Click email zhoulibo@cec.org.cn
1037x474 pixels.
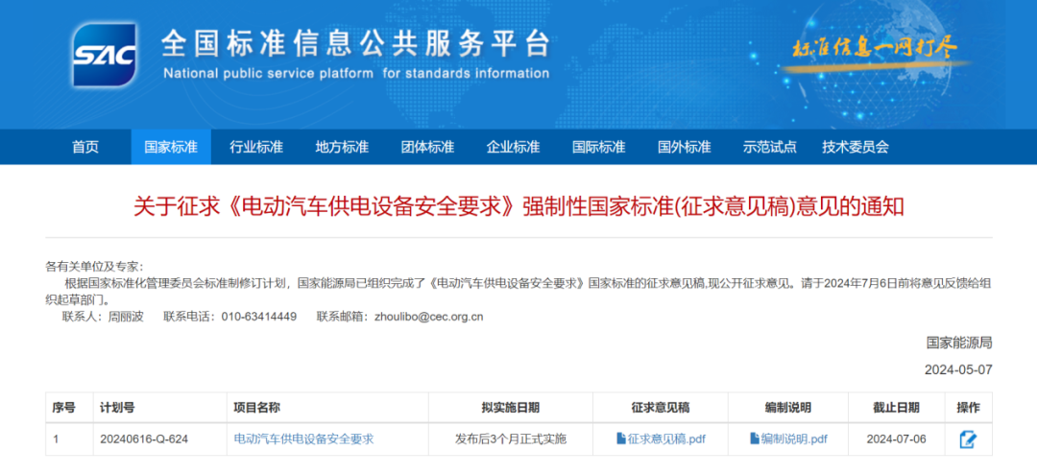[x=428, y=317]
